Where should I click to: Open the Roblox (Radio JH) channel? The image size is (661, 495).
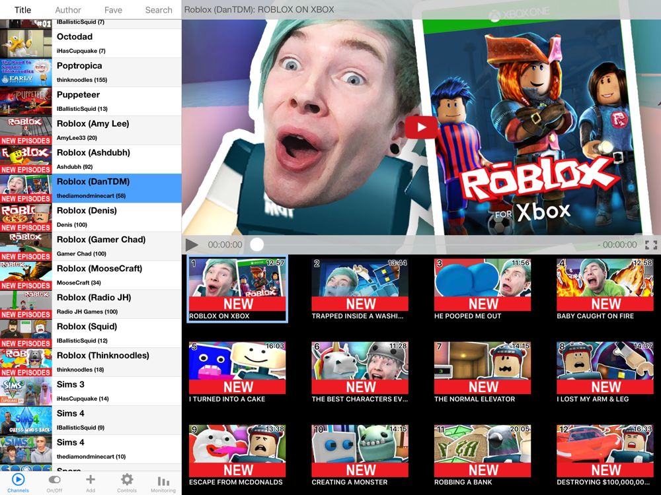point(91,304)
